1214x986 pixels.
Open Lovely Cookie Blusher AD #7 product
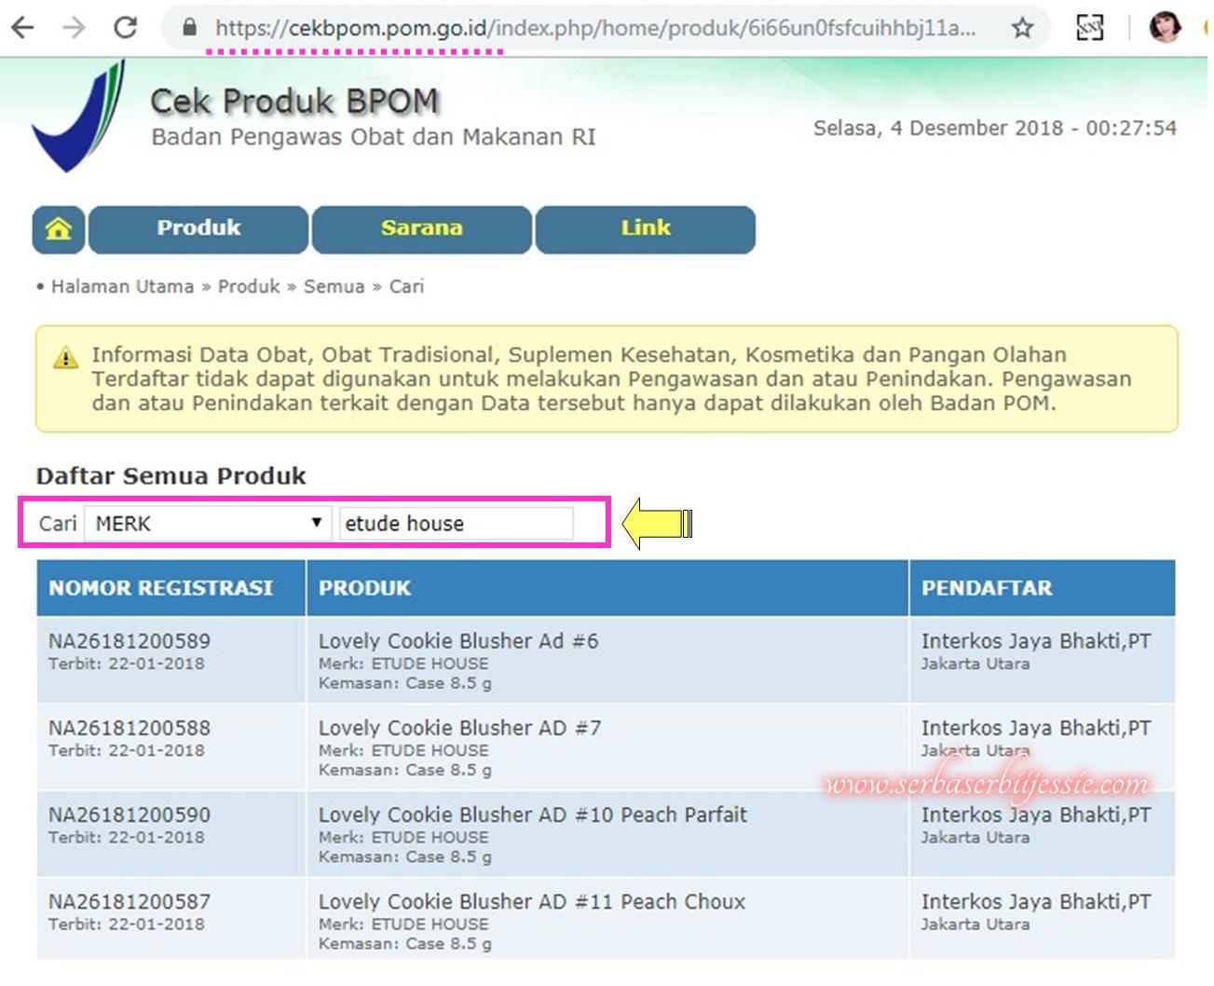(x=459, y=728)
